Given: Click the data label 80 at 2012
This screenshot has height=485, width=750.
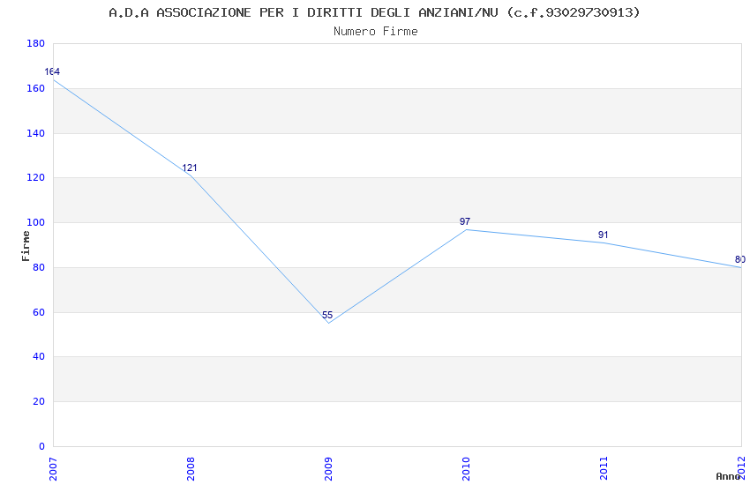Looking at the screenshot, I should pyautogui.click(x=740, y=259).
